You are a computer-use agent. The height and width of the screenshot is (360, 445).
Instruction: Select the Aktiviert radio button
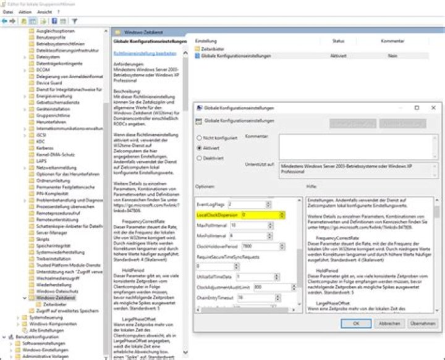tap(199, 148)
